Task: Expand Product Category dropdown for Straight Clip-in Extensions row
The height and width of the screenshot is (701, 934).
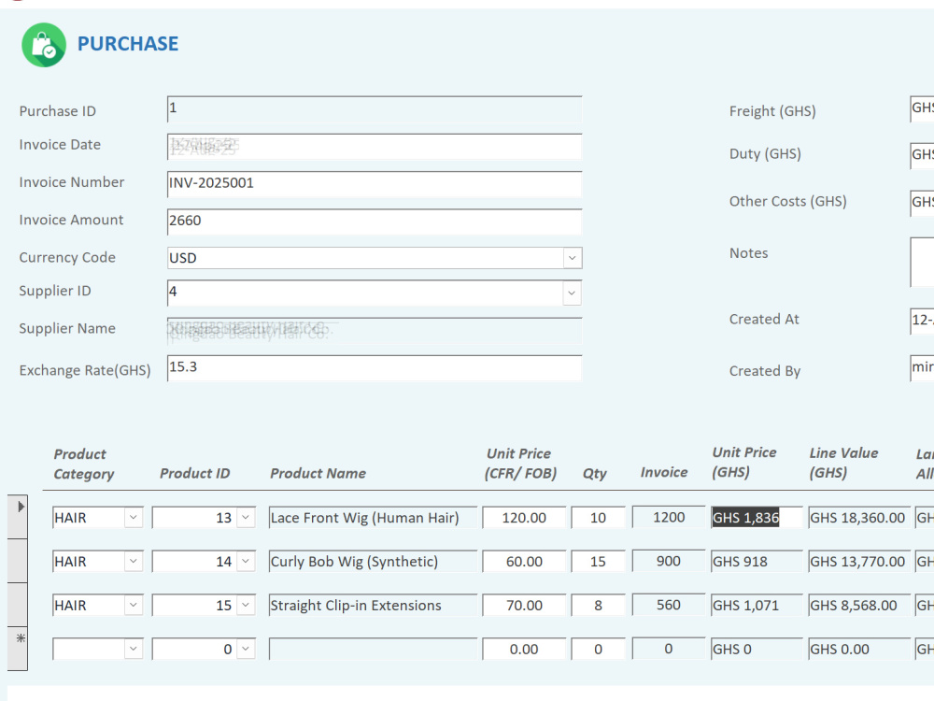Action: pyautogui.click(x=134, y=605)
